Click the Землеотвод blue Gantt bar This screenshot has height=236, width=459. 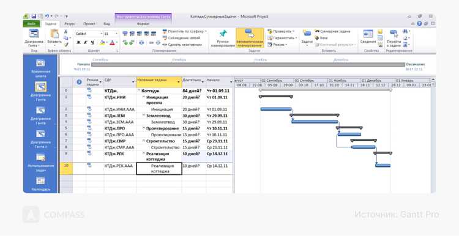(315, 122)
